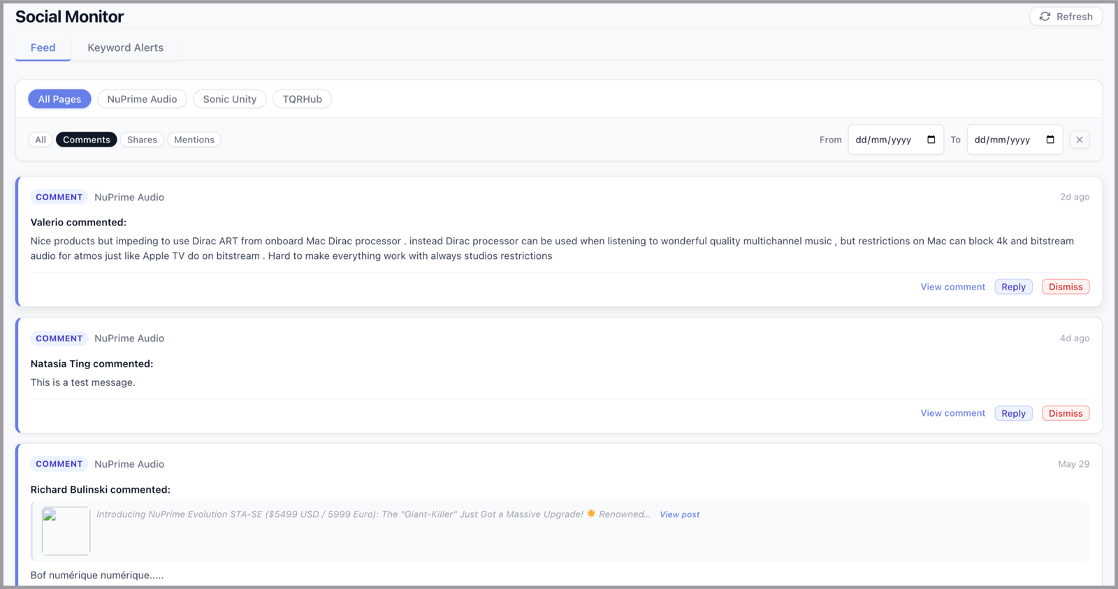
Task: Click the COMMENT badge on Natasia's card
Action: (59, 338)
